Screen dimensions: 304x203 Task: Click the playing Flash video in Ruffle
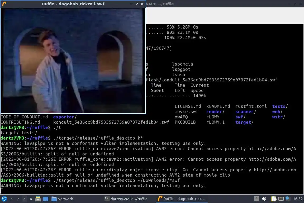tap(73, 61)
